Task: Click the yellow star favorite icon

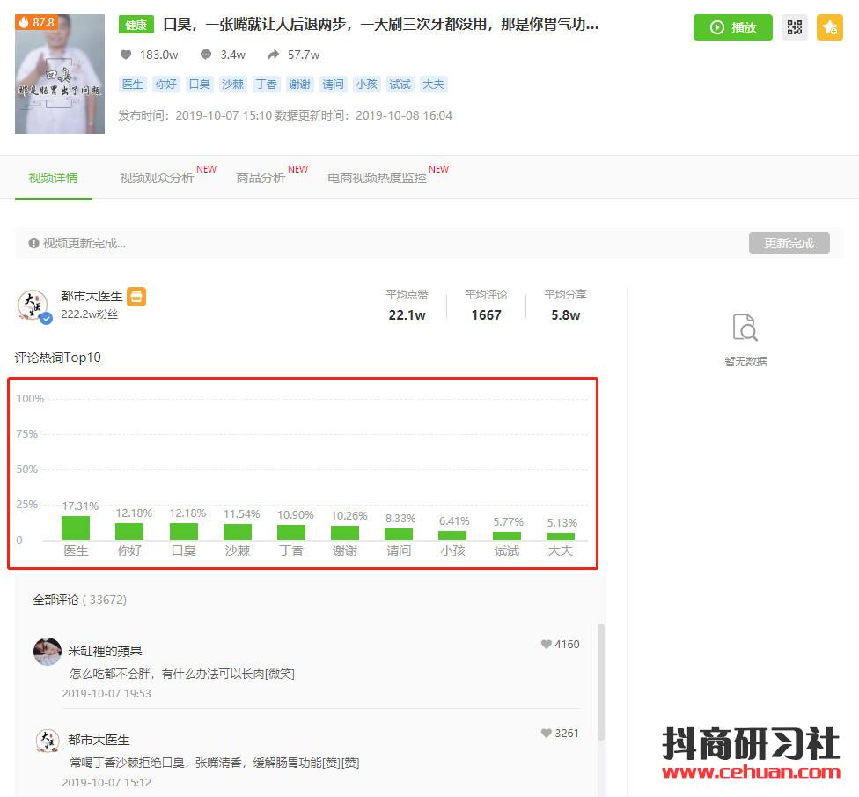Action: tap(829, 27)
